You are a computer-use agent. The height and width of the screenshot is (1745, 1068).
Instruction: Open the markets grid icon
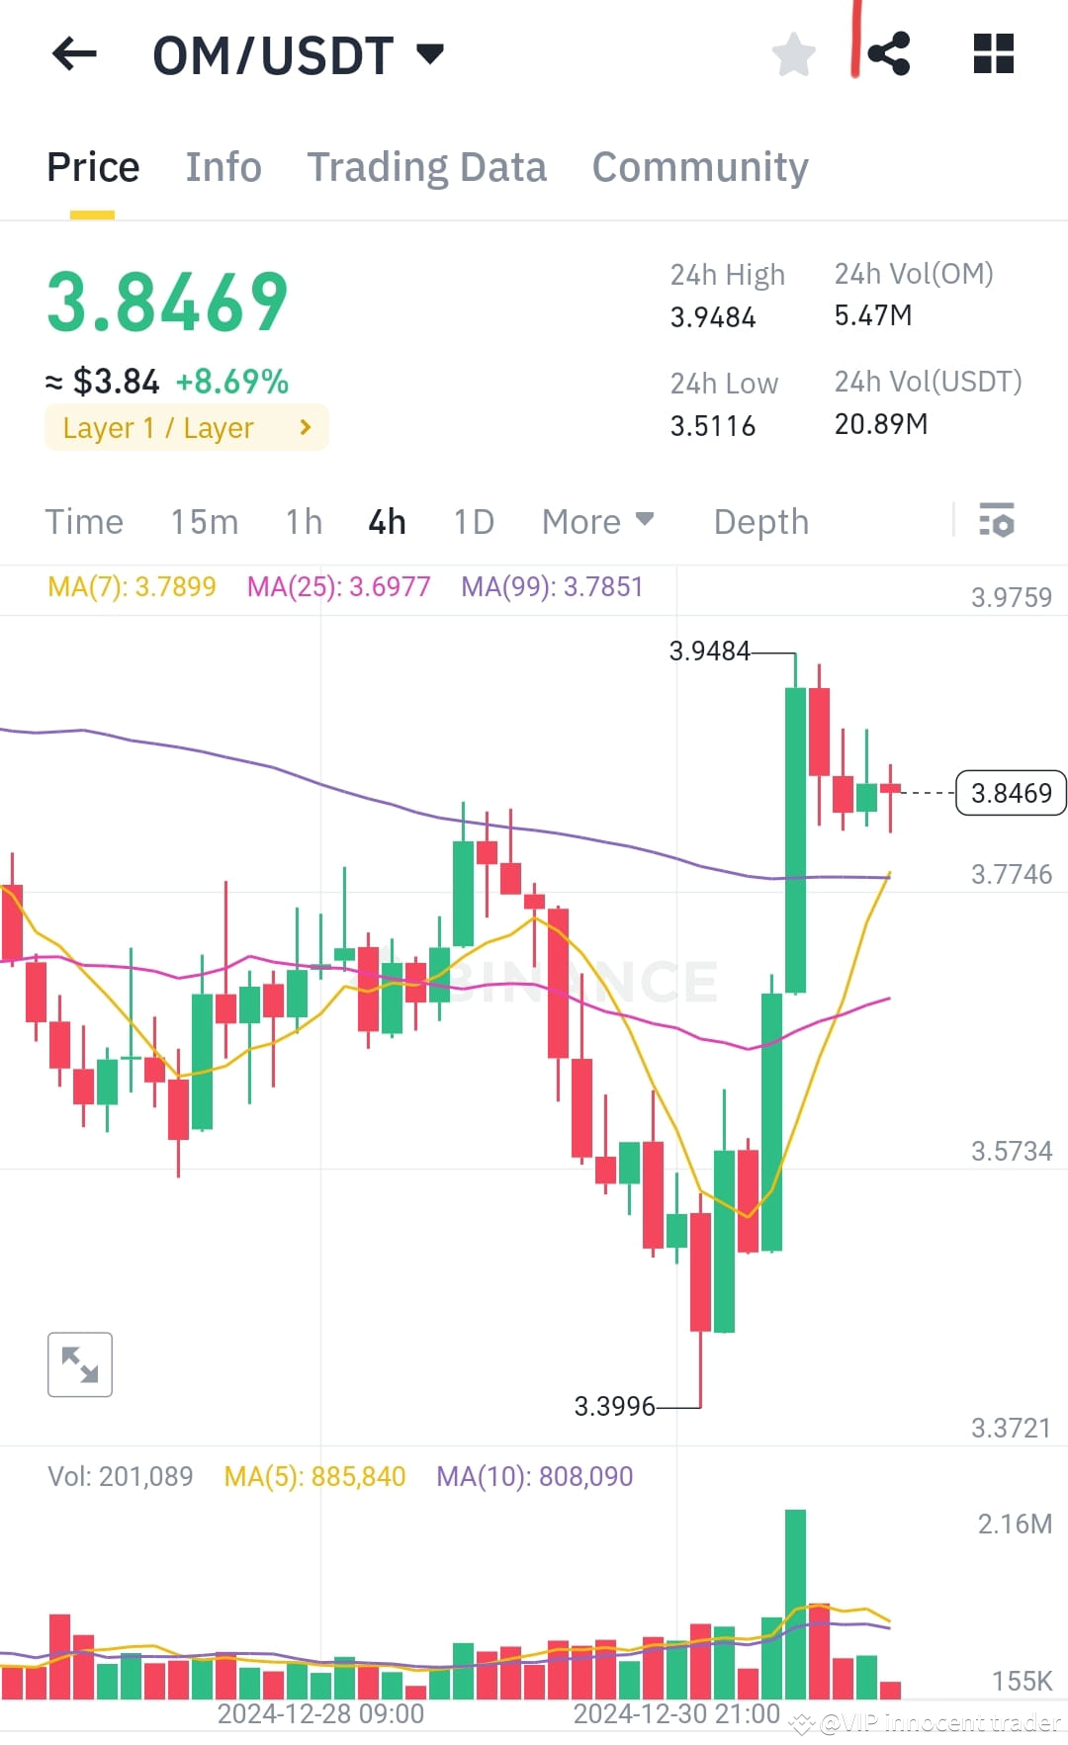pyautogui.click(x=993, y=53)
